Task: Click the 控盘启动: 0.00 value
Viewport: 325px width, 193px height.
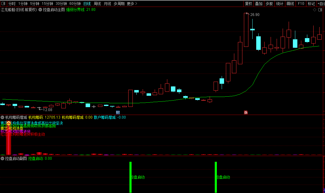Action: [40, 158]
